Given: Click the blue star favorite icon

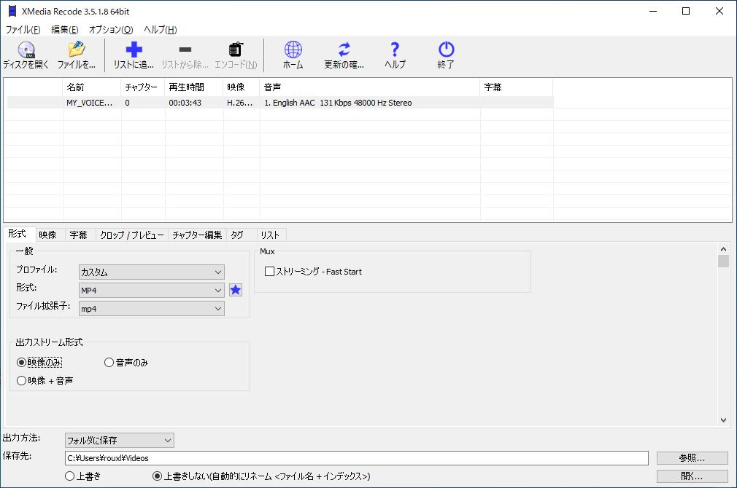Looking at the screenshot, I should [x=236, y=290].
